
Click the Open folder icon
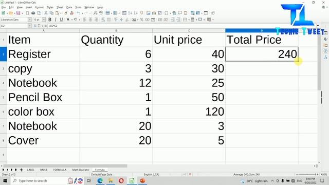(11, 13)
